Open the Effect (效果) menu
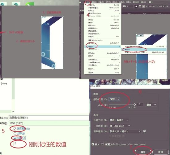170x155 pixels. point(122,2)
